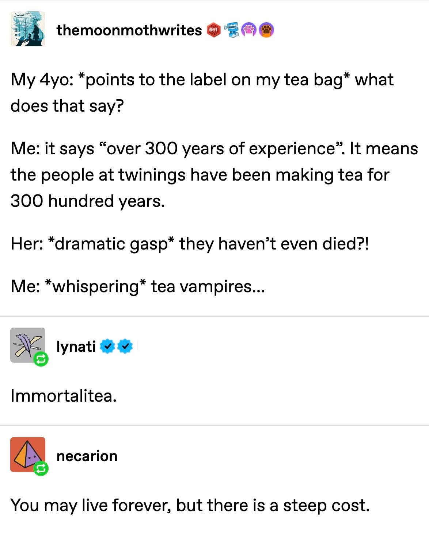Screen dimensions: 429x537
Task: Click the "Immortalitea." reply text
Action: [x=64, y=396]
